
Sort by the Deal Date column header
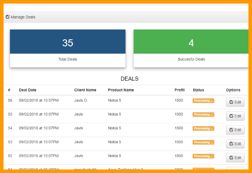pos(28,90)
